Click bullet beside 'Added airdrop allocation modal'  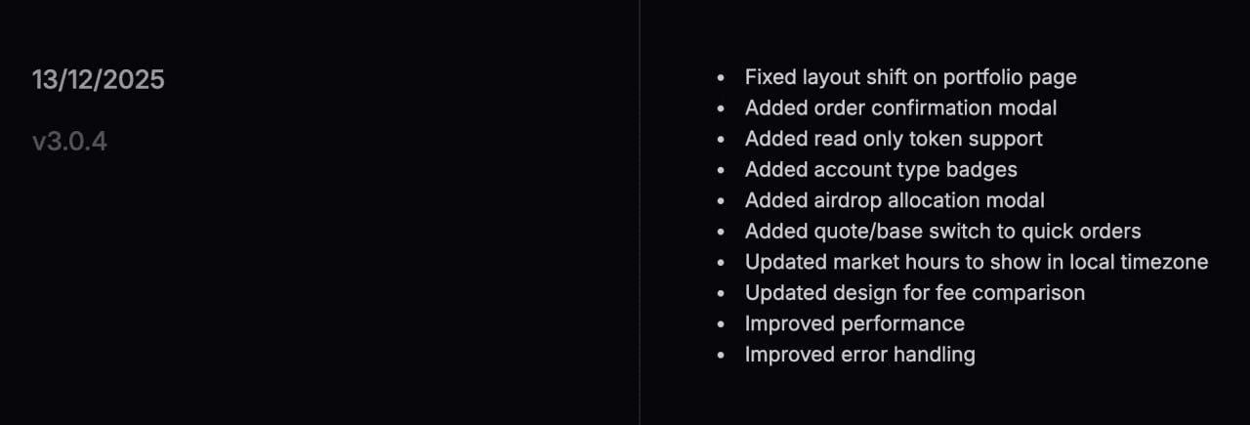click(722, 201)
